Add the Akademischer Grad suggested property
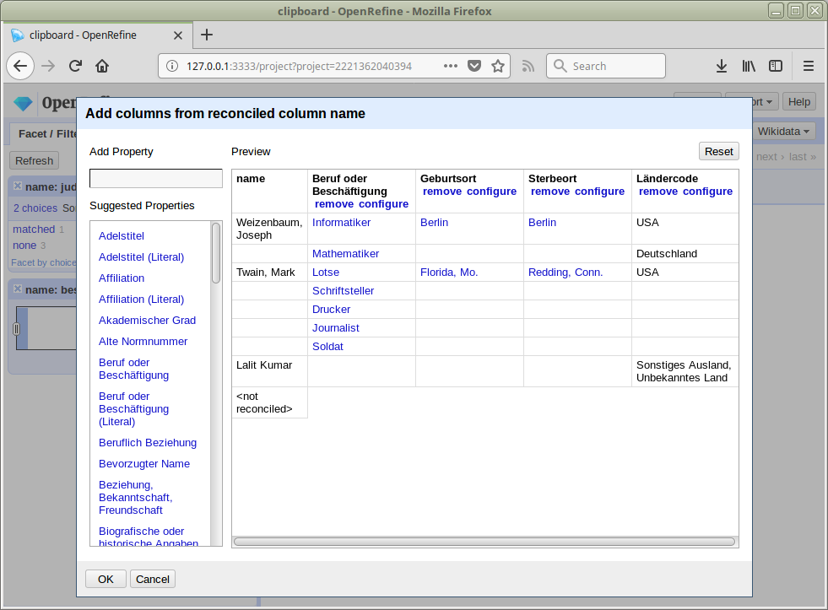Viewport: 828px width, 610px height. pos(147,321)
